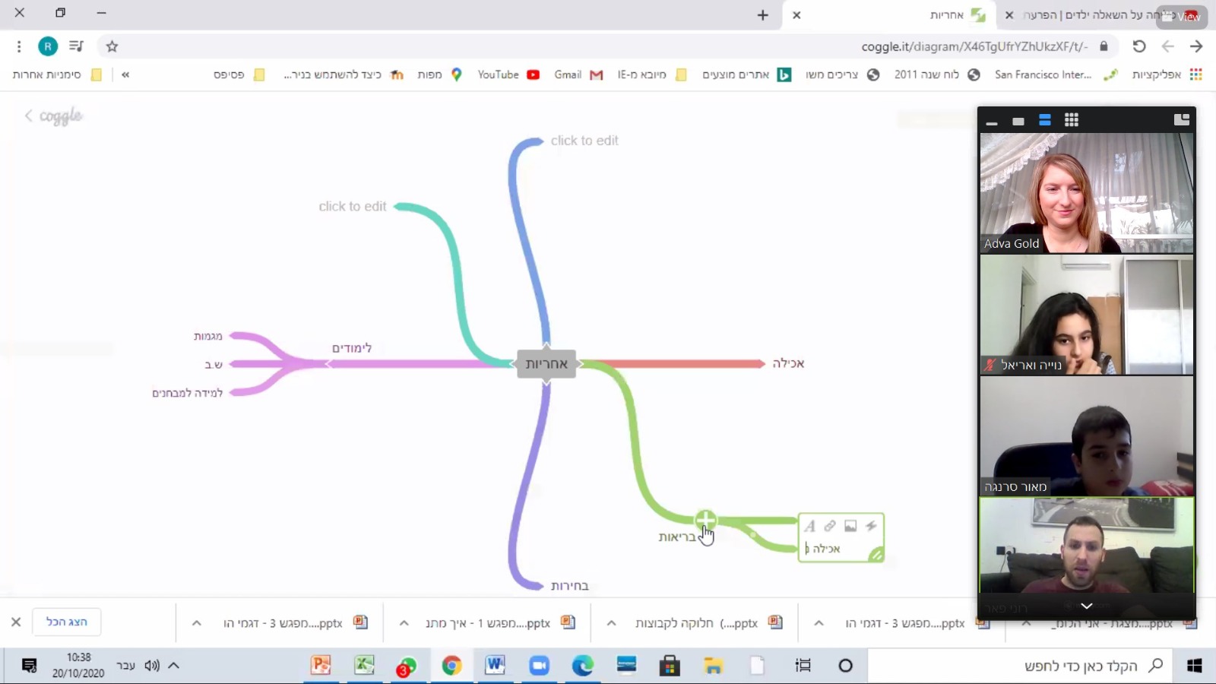This screenshot has height=684, width=1216.
Task: Minimize the Zoom video panel with the dash icon
Action: pos(992,121)
